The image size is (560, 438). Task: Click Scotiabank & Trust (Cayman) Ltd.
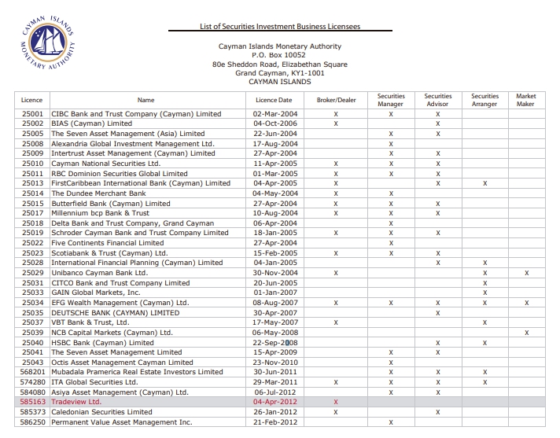pyautogui.click(x=109, y=253)
